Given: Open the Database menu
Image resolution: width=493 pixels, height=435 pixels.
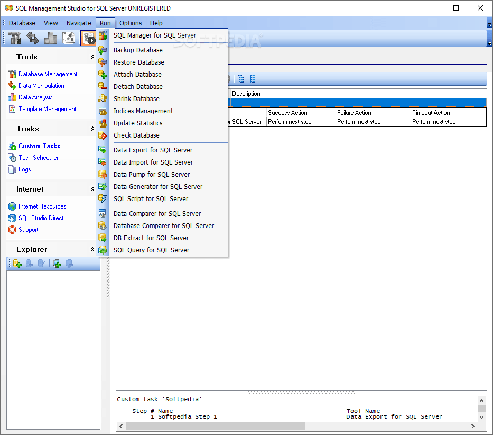Looking at the screenshot, I should pyautogui.click(x=22, y=23).
